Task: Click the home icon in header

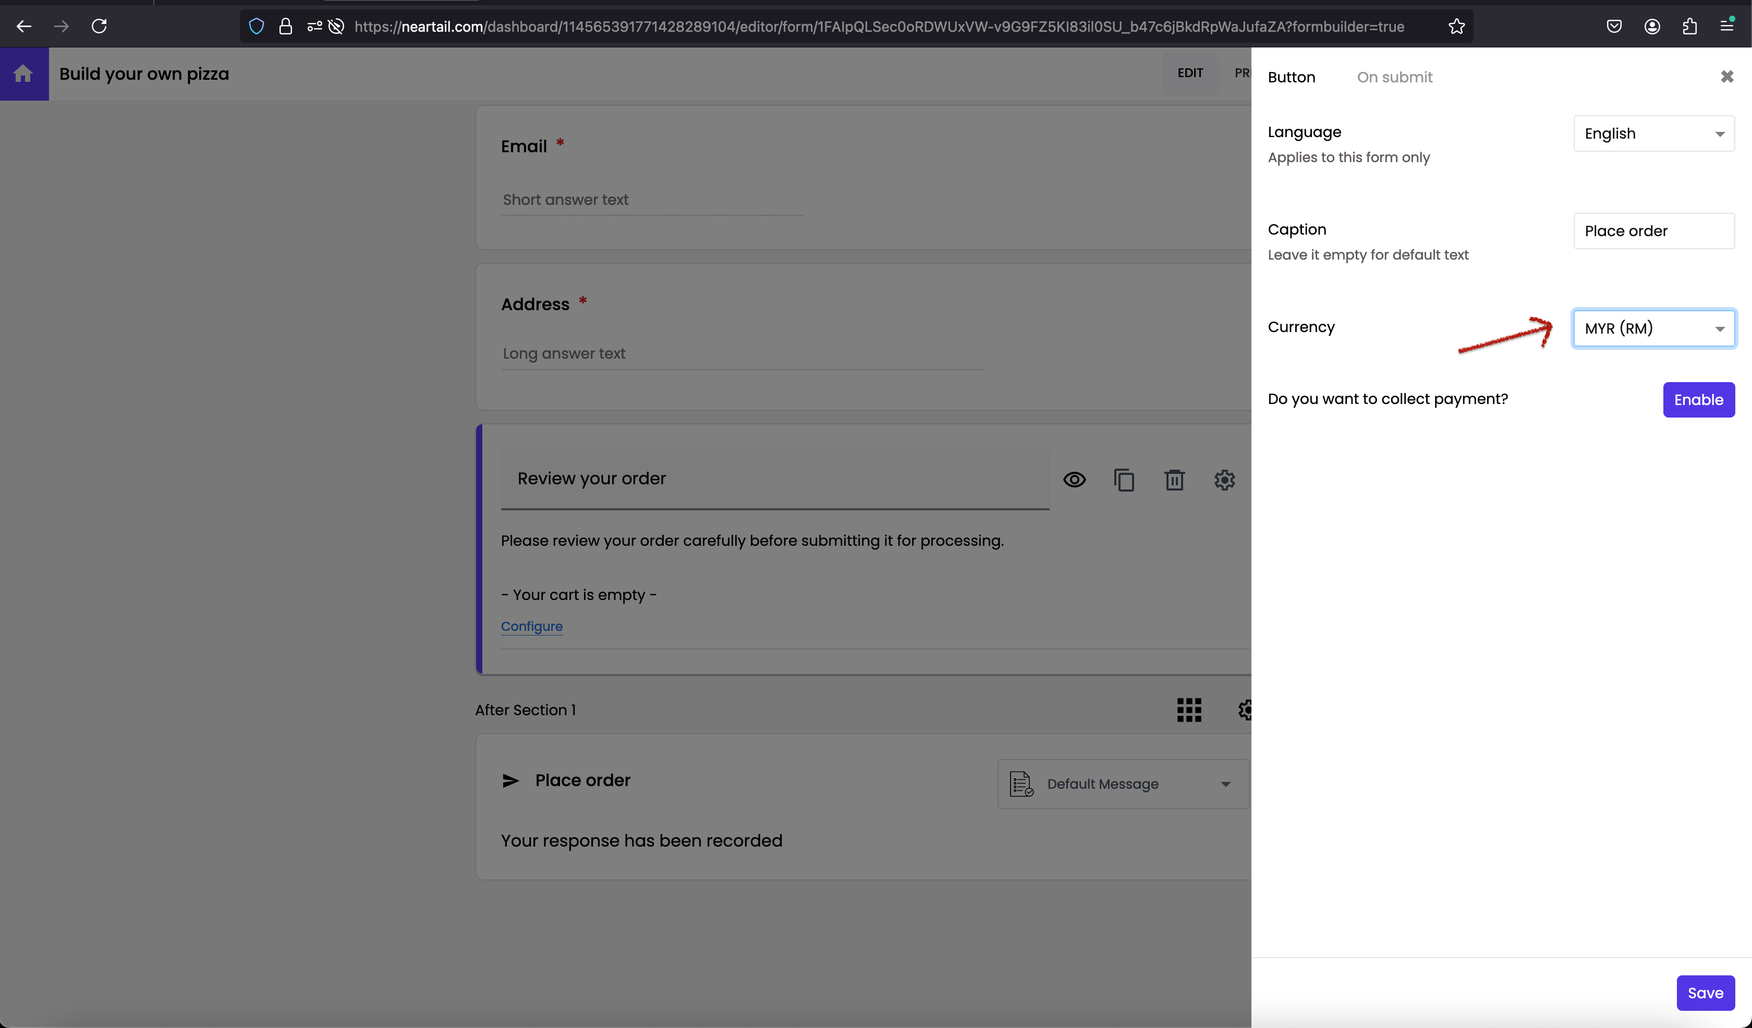Action: pos(23,74)
